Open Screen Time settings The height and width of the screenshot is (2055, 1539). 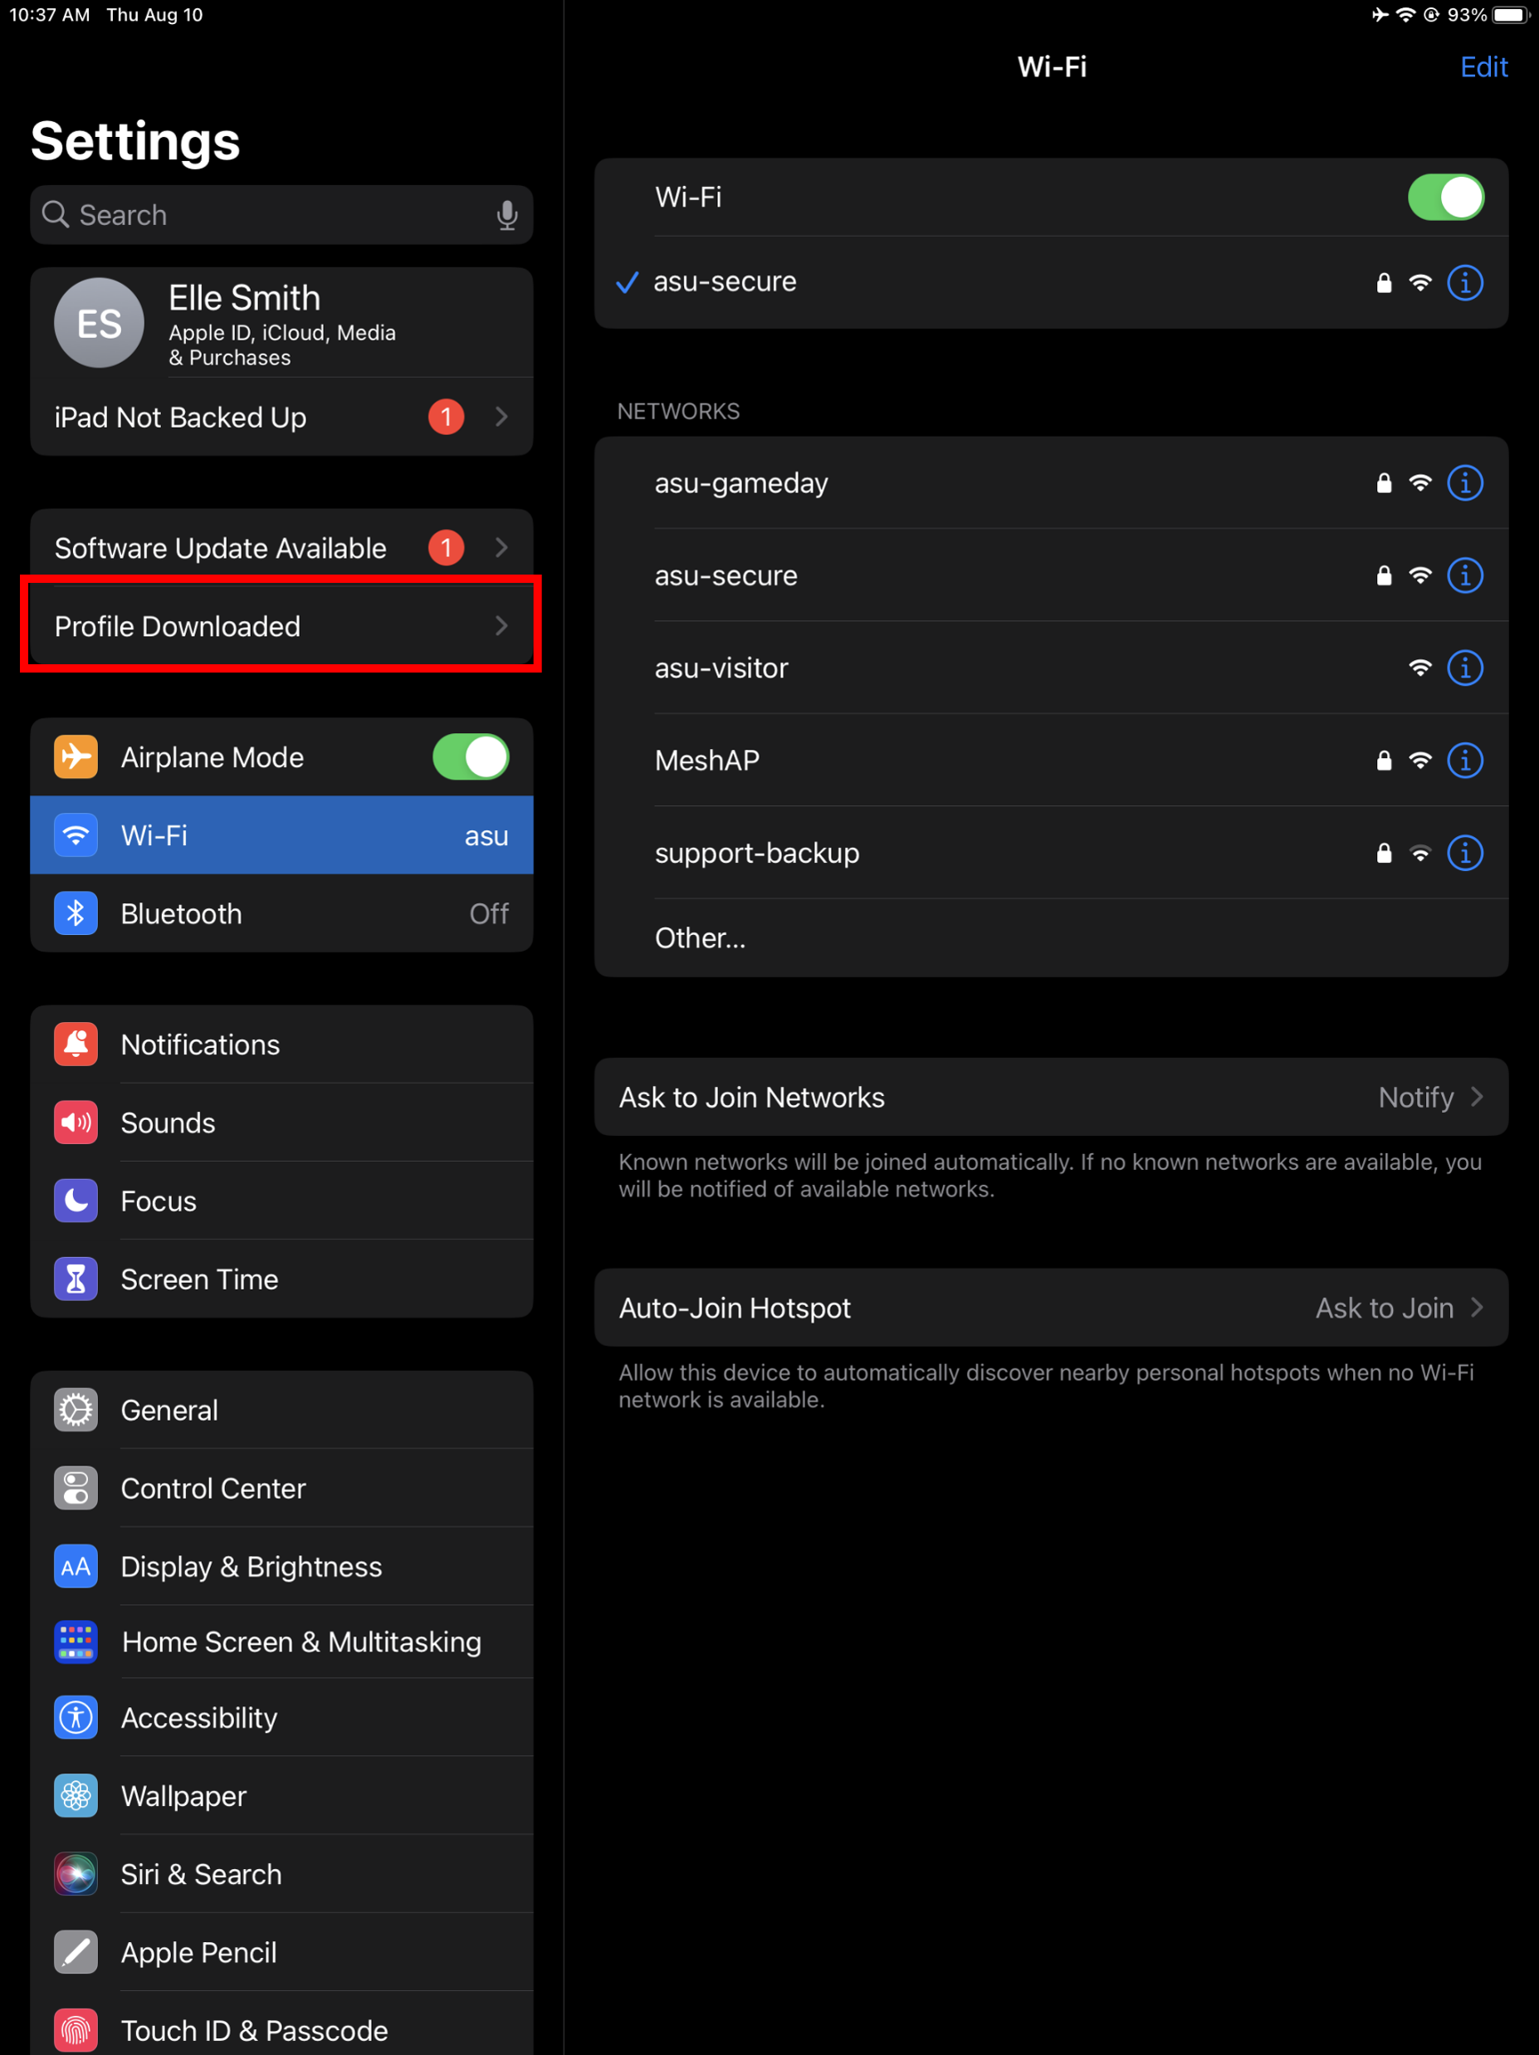281,1279
